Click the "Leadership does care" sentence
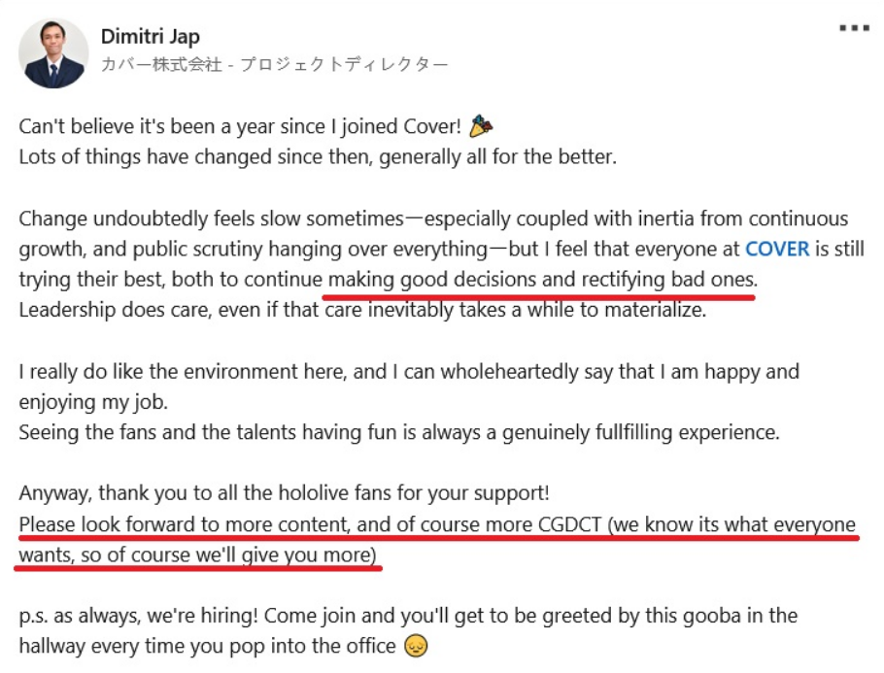The width and height of the screenshot is (884, 673). pos(362,310)
